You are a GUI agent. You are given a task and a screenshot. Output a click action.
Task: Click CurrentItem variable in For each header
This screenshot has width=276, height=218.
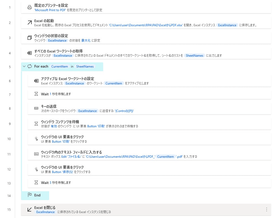[60, 67]
